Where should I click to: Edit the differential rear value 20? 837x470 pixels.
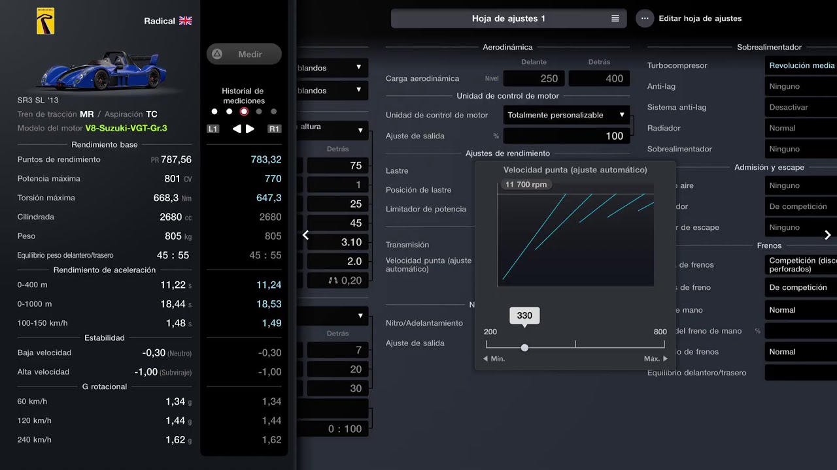pos(338,369)
